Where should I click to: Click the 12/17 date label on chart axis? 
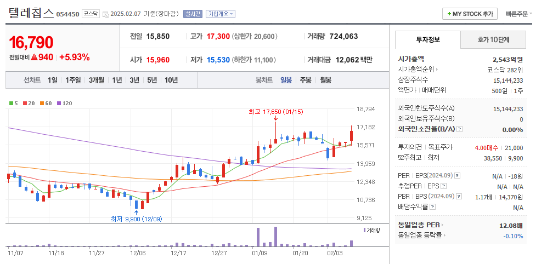click(178, 253)
